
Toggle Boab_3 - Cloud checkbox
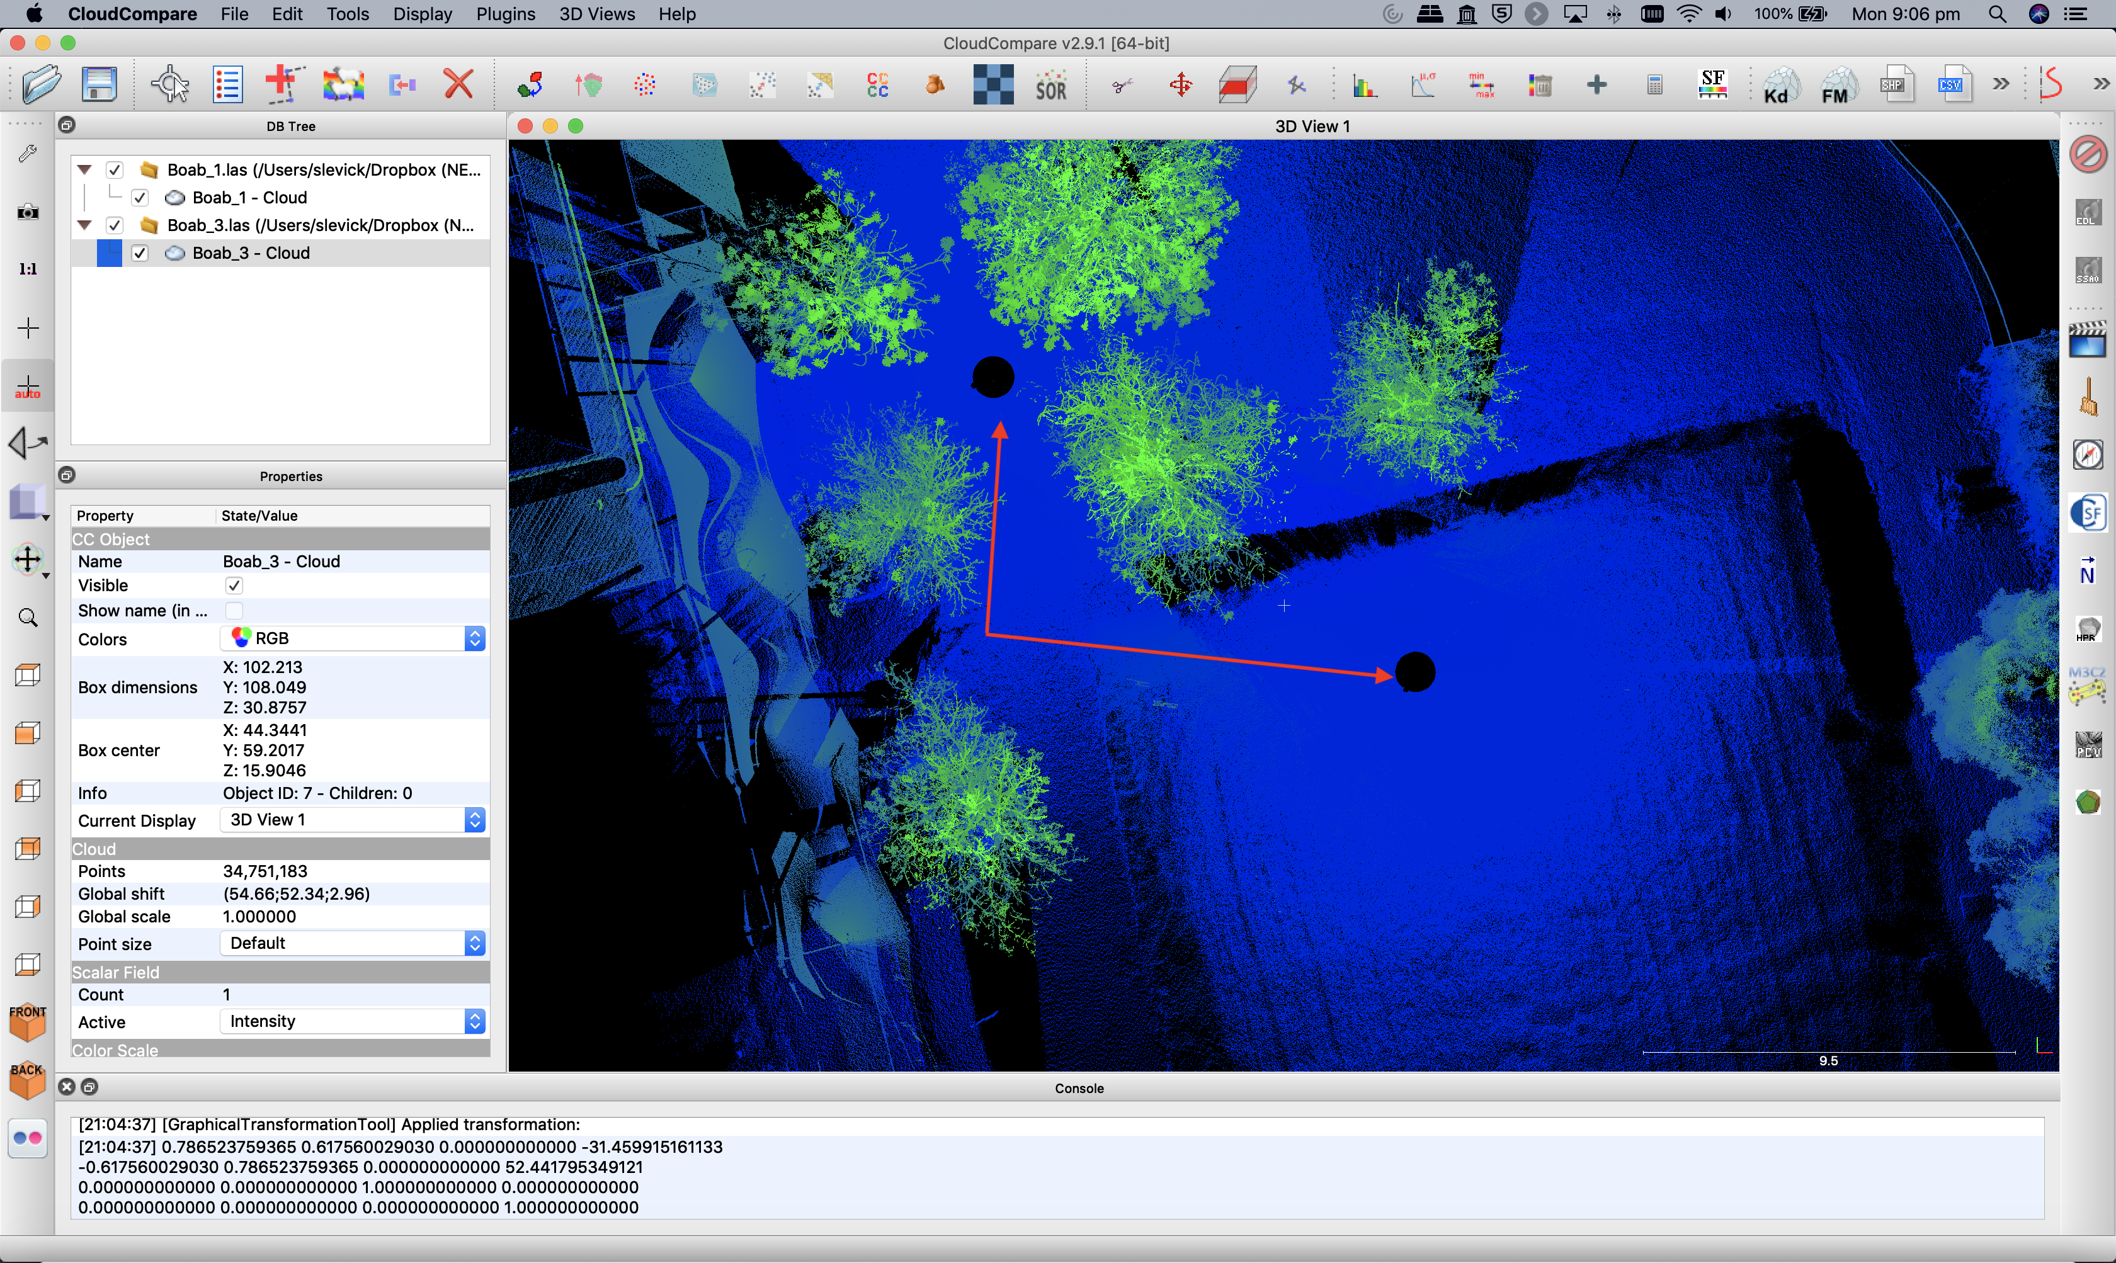[140, 252]
